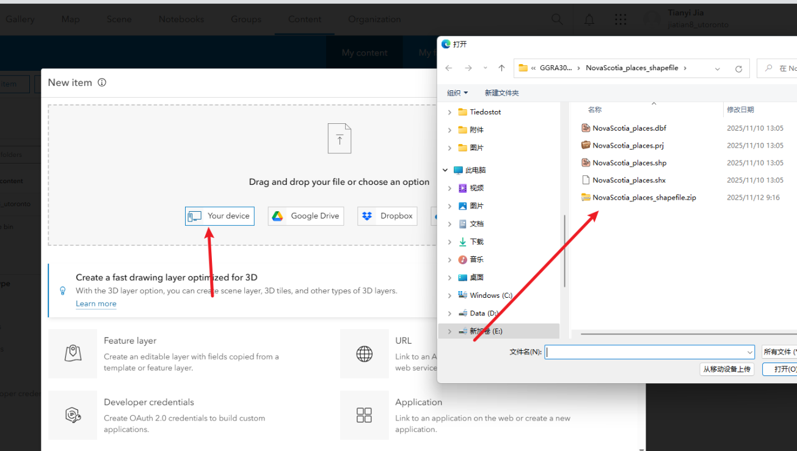Screen dimensions: 797x451
Task: Choose the Dropbox upload option
Action: click(387, 216)
